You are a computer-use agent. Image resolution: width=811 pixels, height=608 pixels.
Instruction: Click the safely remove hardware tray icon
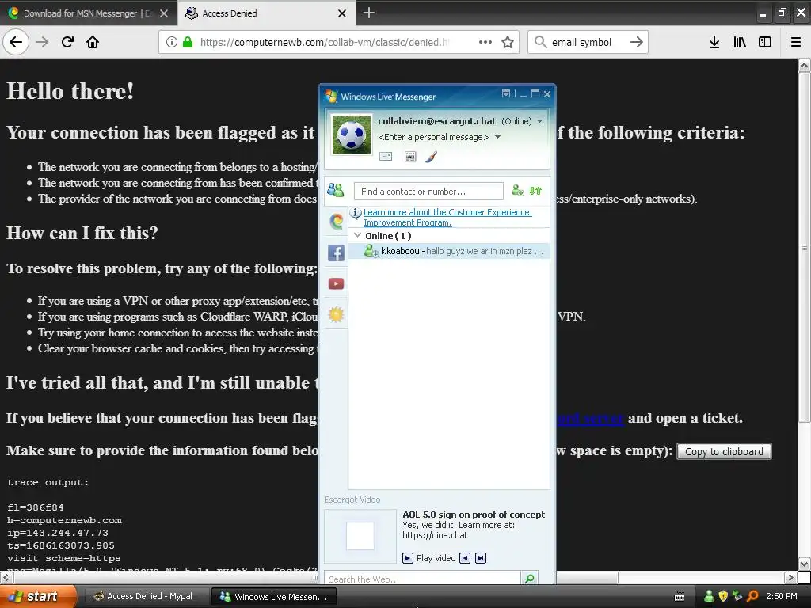pos(737,596)
